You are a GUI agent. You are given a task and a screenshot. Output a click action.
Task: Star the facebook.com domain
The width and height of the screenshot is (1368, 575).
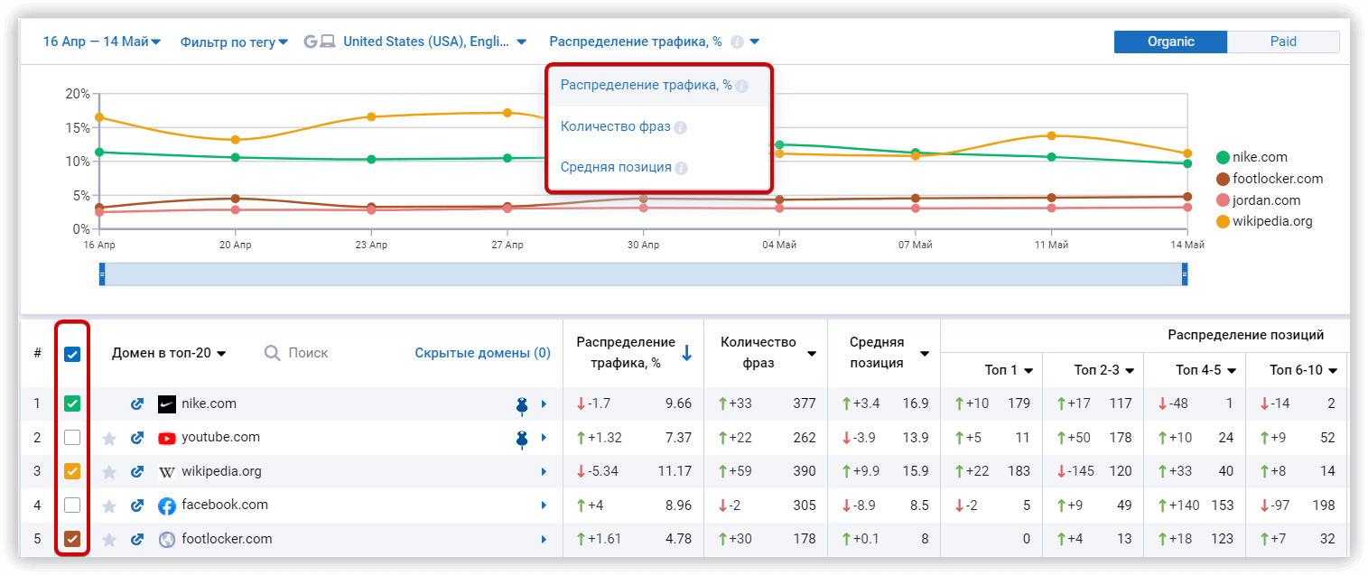pyautogui.click(x=109, y=505)
